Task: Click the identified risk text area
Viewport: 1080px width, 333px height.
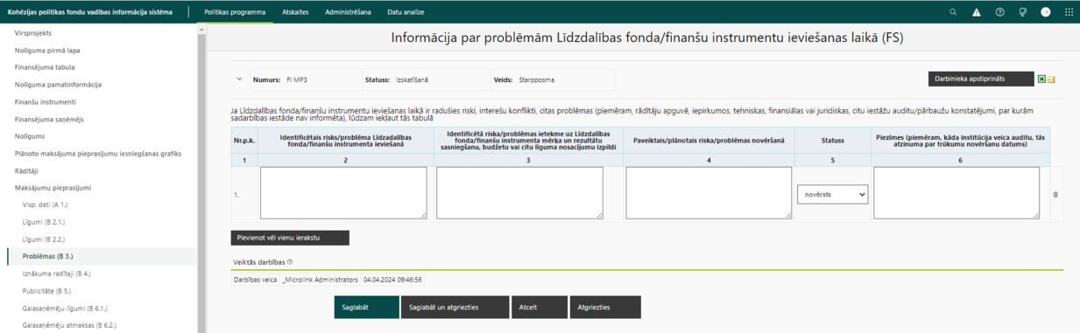Action: point(343,193)
